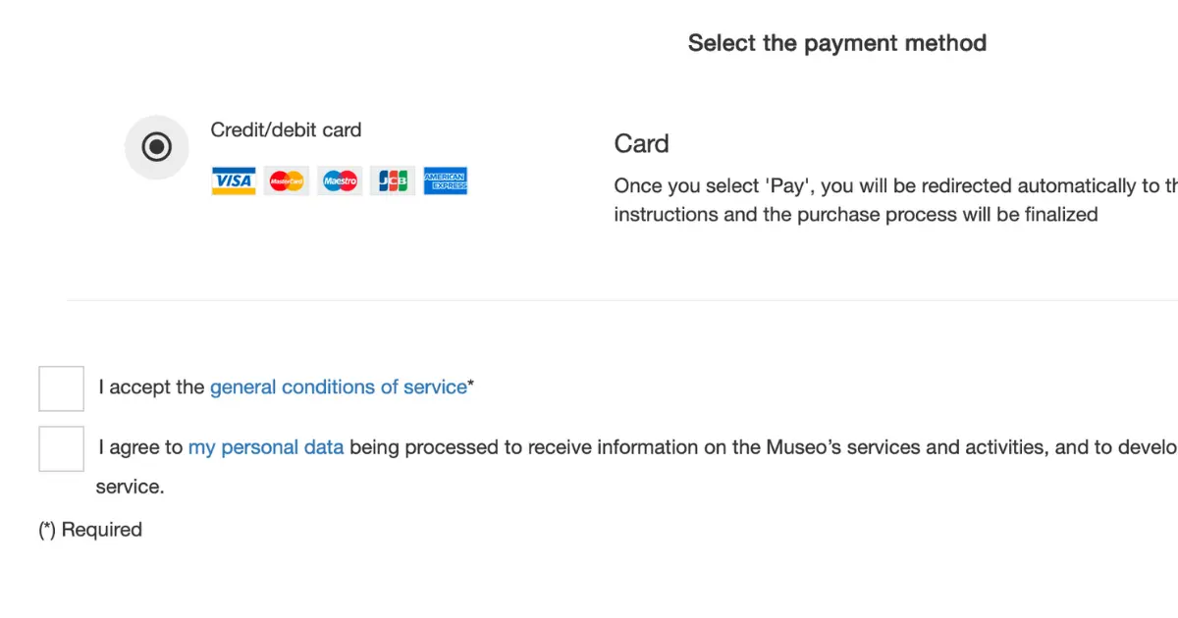
Task: Click the Select the payment method heading
Action: coord(837,43)
